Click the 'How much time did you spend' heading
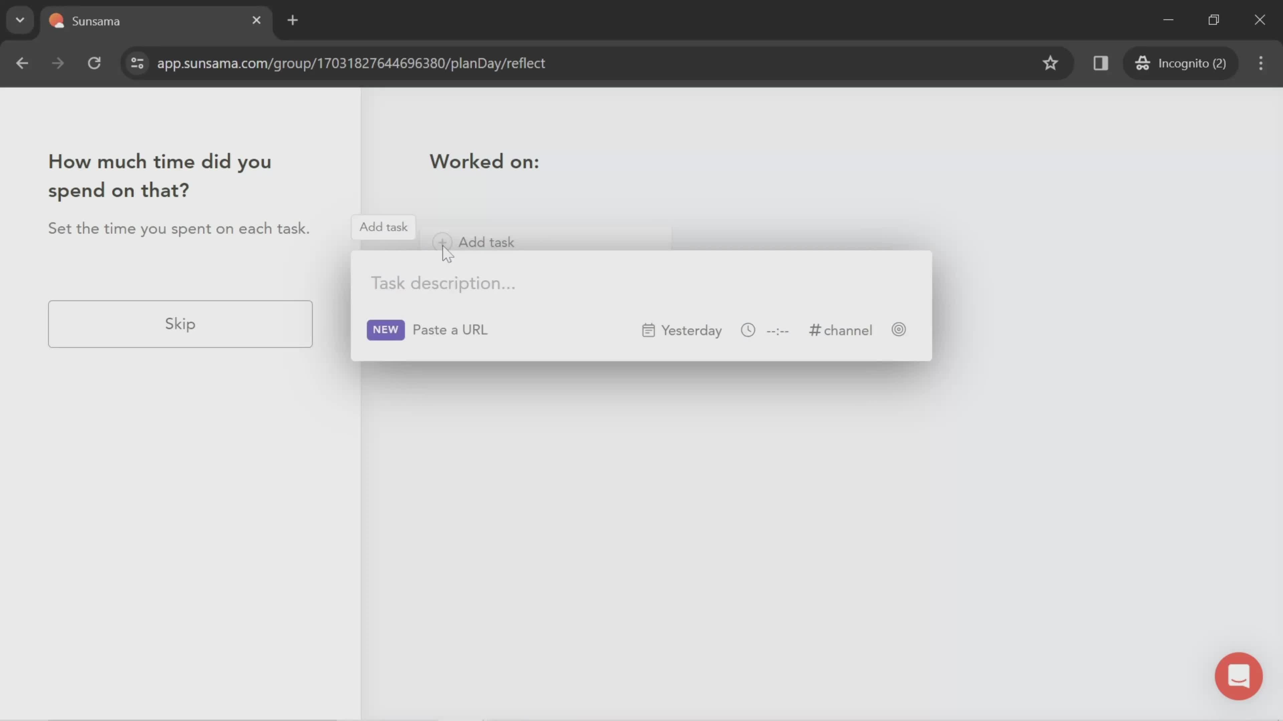1283x721 pixels. pos(159,176)
